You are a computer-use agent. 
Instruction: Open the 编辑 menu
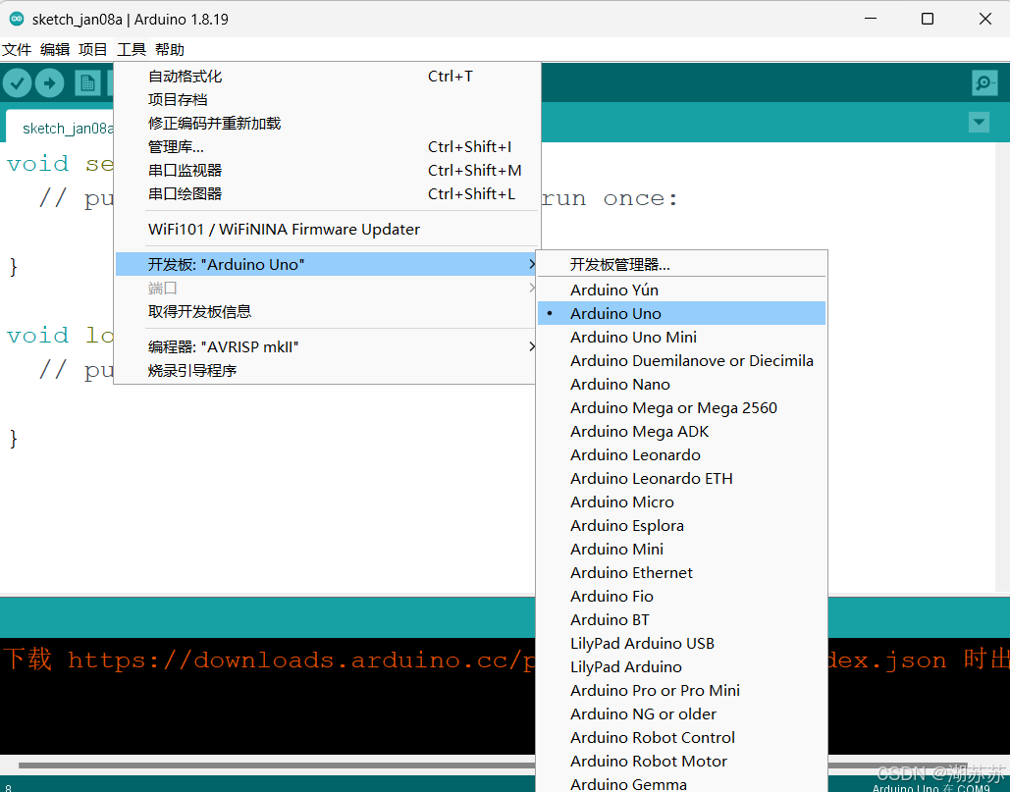point(55,50)
